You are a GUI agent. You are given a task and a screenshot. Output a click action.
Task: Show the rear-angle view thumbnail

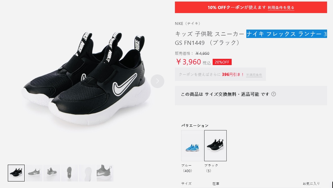pyautogui.click(x=52, y=173)
